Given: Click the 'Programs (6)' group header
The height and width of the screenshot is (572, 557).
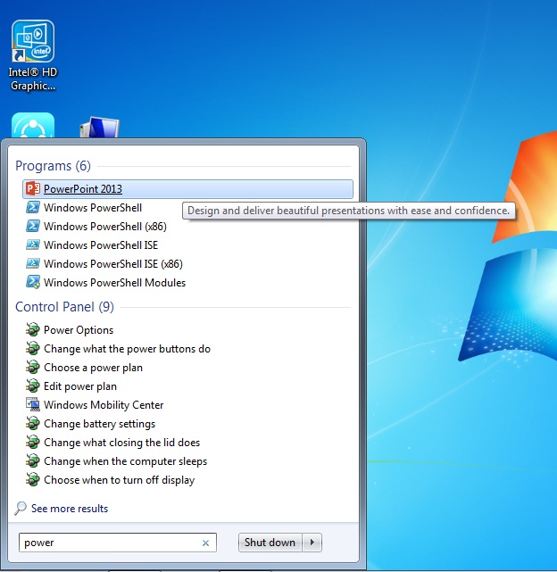Looking at the screenshot, I should coord(53,166).
